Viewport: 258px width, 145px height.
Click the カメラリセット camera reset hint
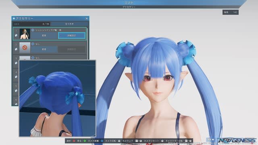pyautogui.click(x=152, y=141)
